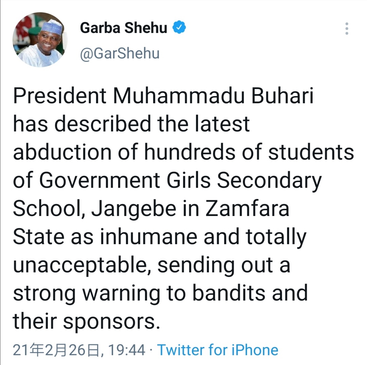Open Garba Shehu's profile picture

pos(40,40)
